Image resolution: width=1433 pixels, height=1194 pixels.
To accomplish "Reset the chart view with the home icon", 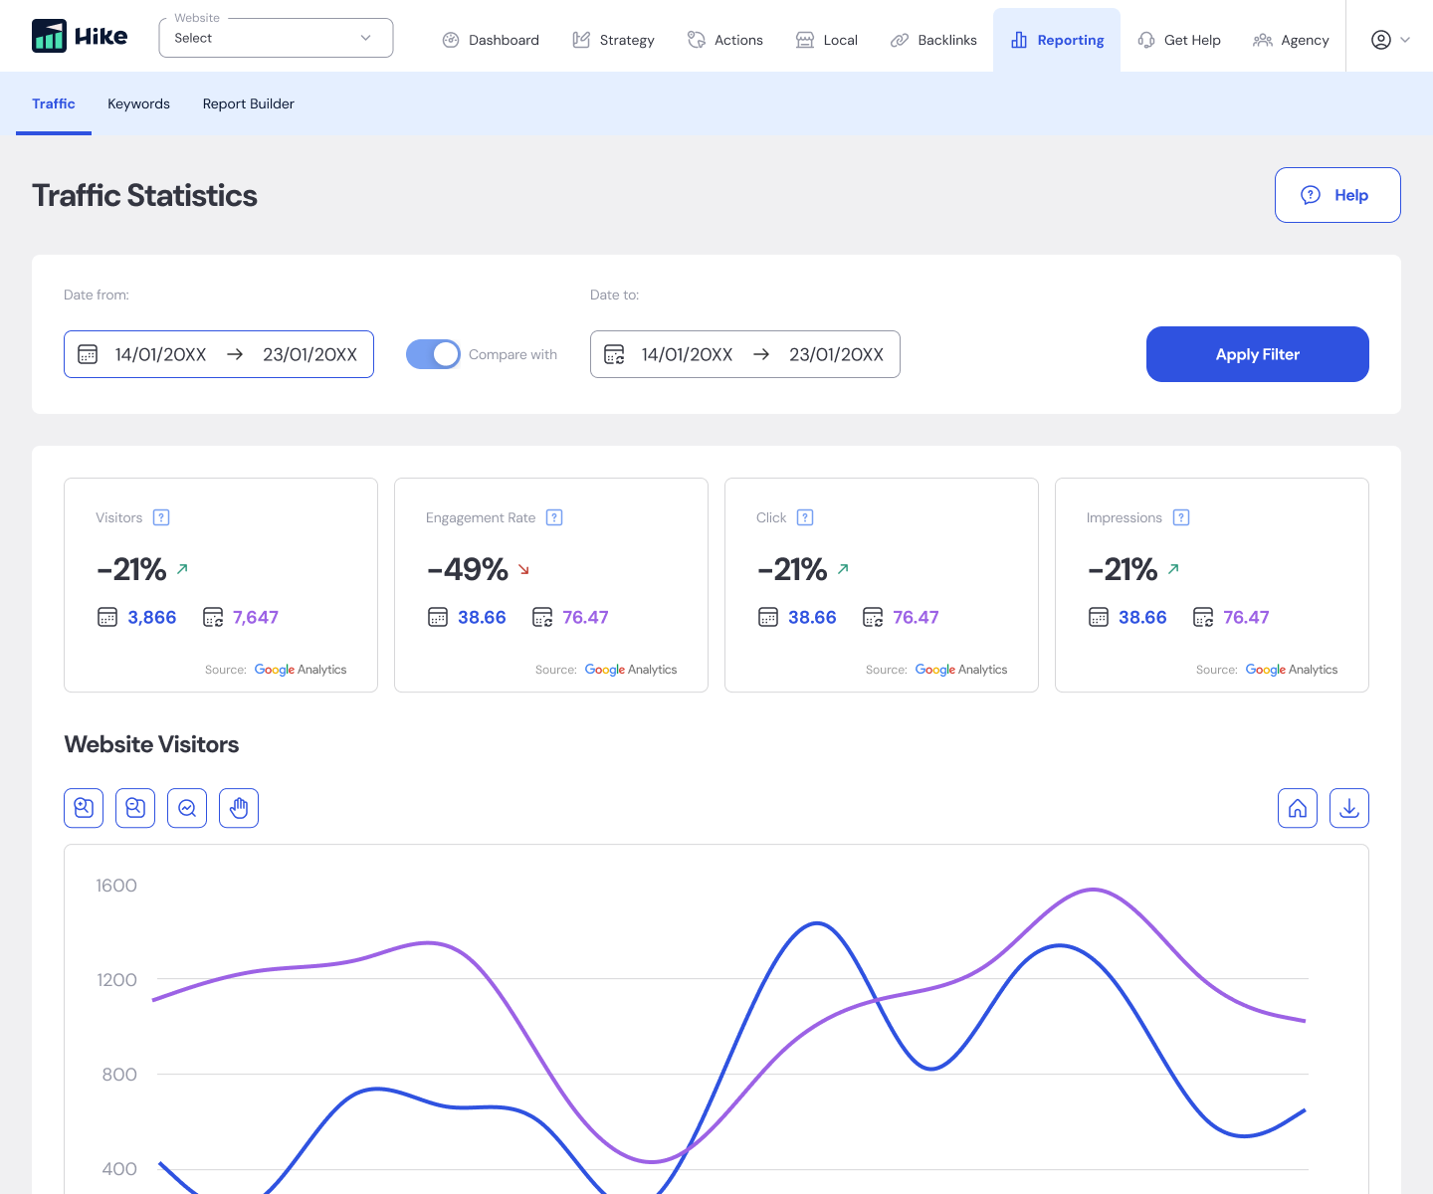I will [x=1298, y=808].
